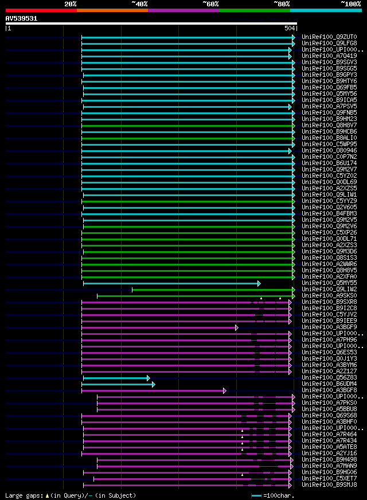Click the short cyan bar for B6UDM4
The width and height of the screenshot is (367, 500).
tap(118, 385)
